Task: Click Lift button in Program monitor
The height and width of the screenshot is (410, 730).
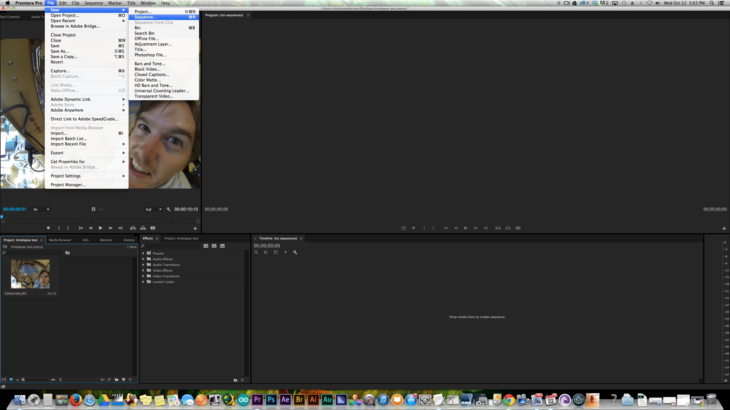Action: click(x=498, y=228)
